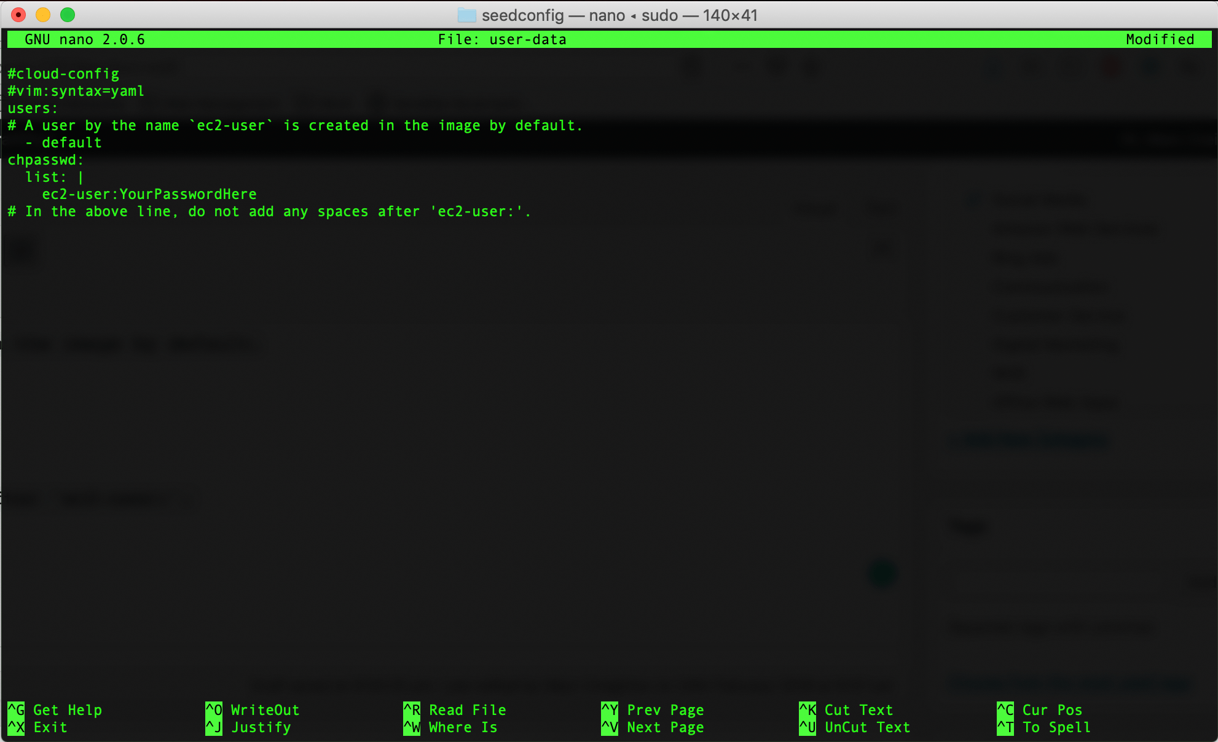Click the ^C Cur Pos shortcut
The height and width of the screenshot is (742, 1218).
pos(1039,710)
